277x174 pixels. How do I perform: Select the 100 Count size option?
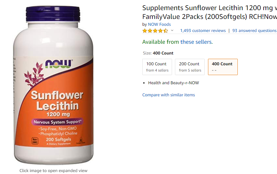(157, 67)
